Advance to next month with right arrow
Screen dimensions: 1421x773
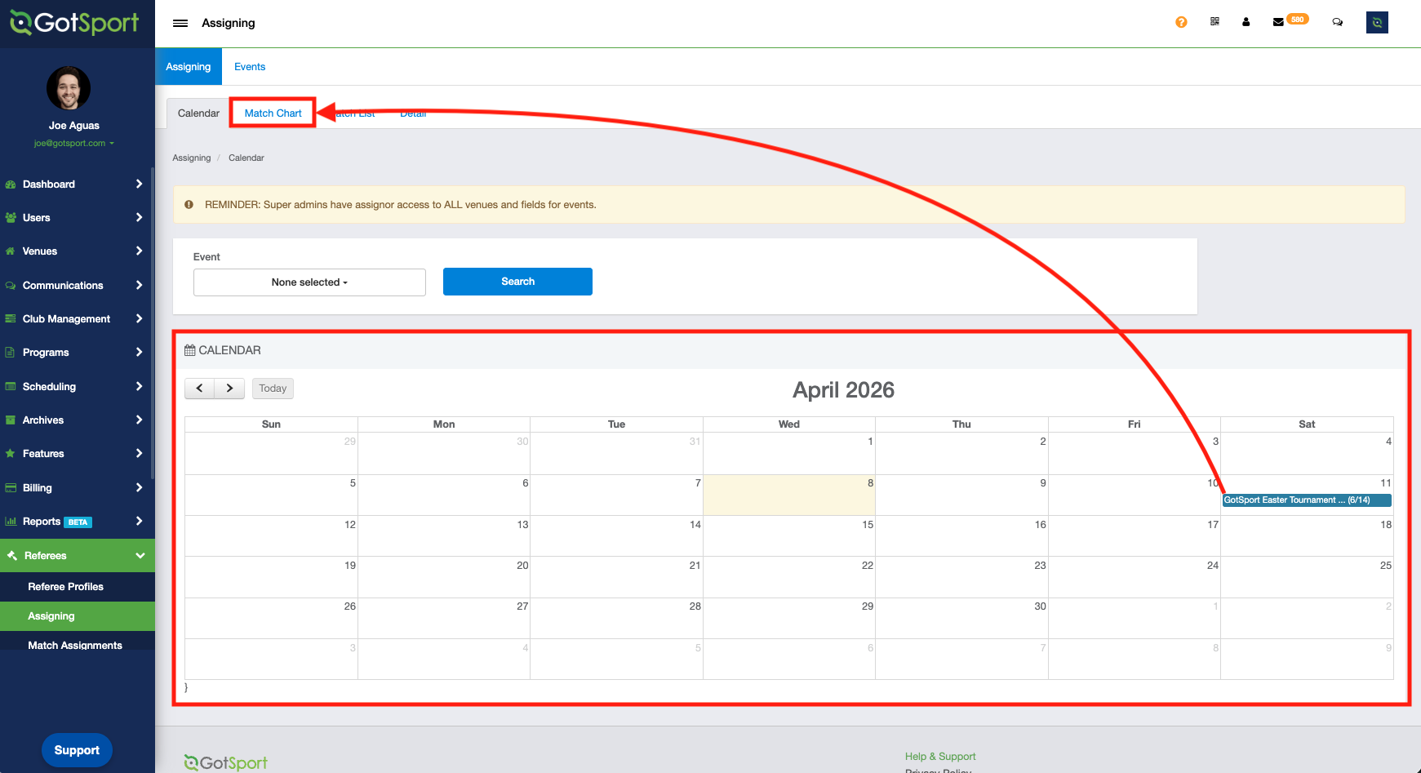point(230,389)
